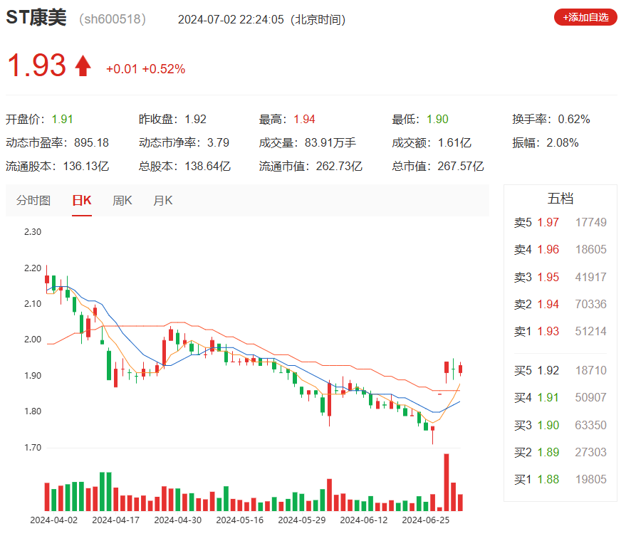Click the change value +0.01 +0.52%

146,69
